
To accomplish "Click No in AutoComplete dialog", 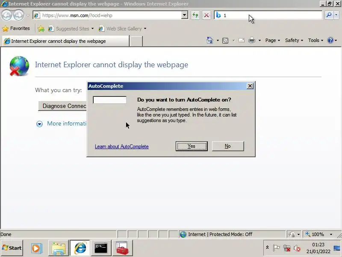I will (x=228, y=146).
